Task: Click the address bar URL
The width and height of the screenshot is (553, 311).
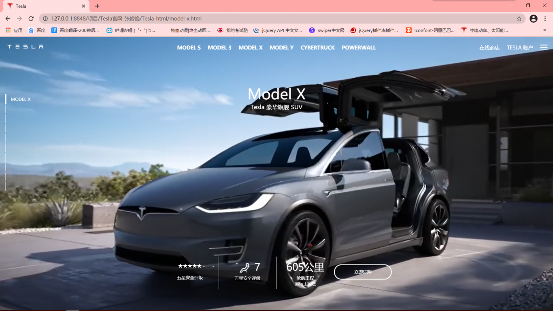Action: coord(126,19)
